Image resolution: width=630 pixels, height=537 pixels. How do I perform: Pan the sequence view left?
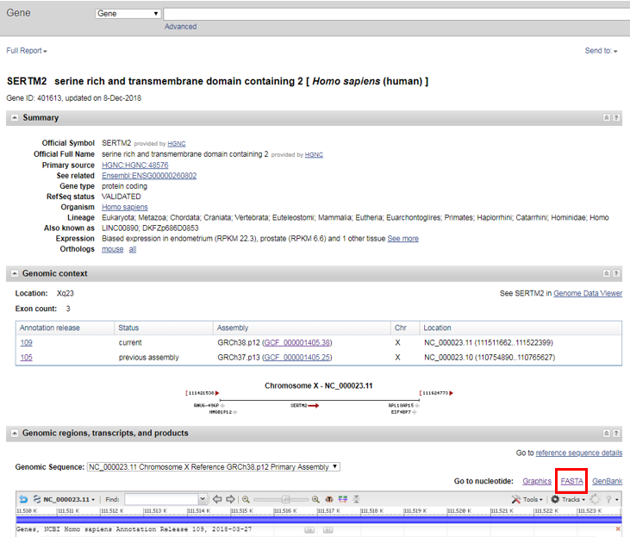click(x=218, y=499)
